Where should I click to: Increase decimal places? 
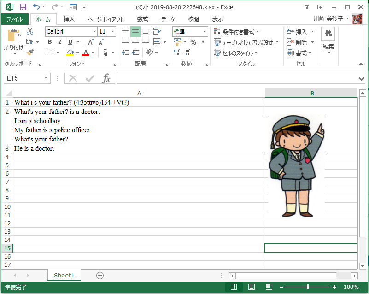tap(177, 52)
